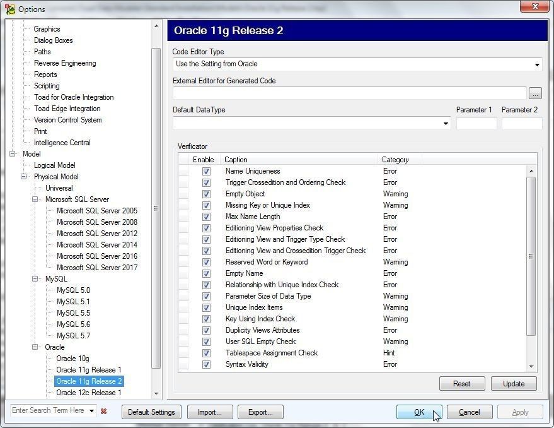Click the options tree scrollbar thumb
Screen dimensions: 554x428
pos(156,208)
